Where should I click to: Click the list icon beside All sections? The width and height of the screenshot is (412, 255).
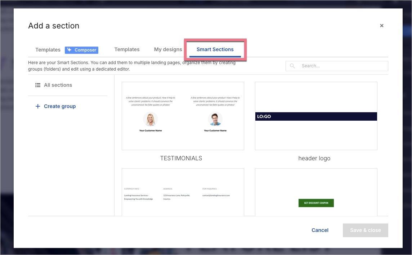point(37,85)
